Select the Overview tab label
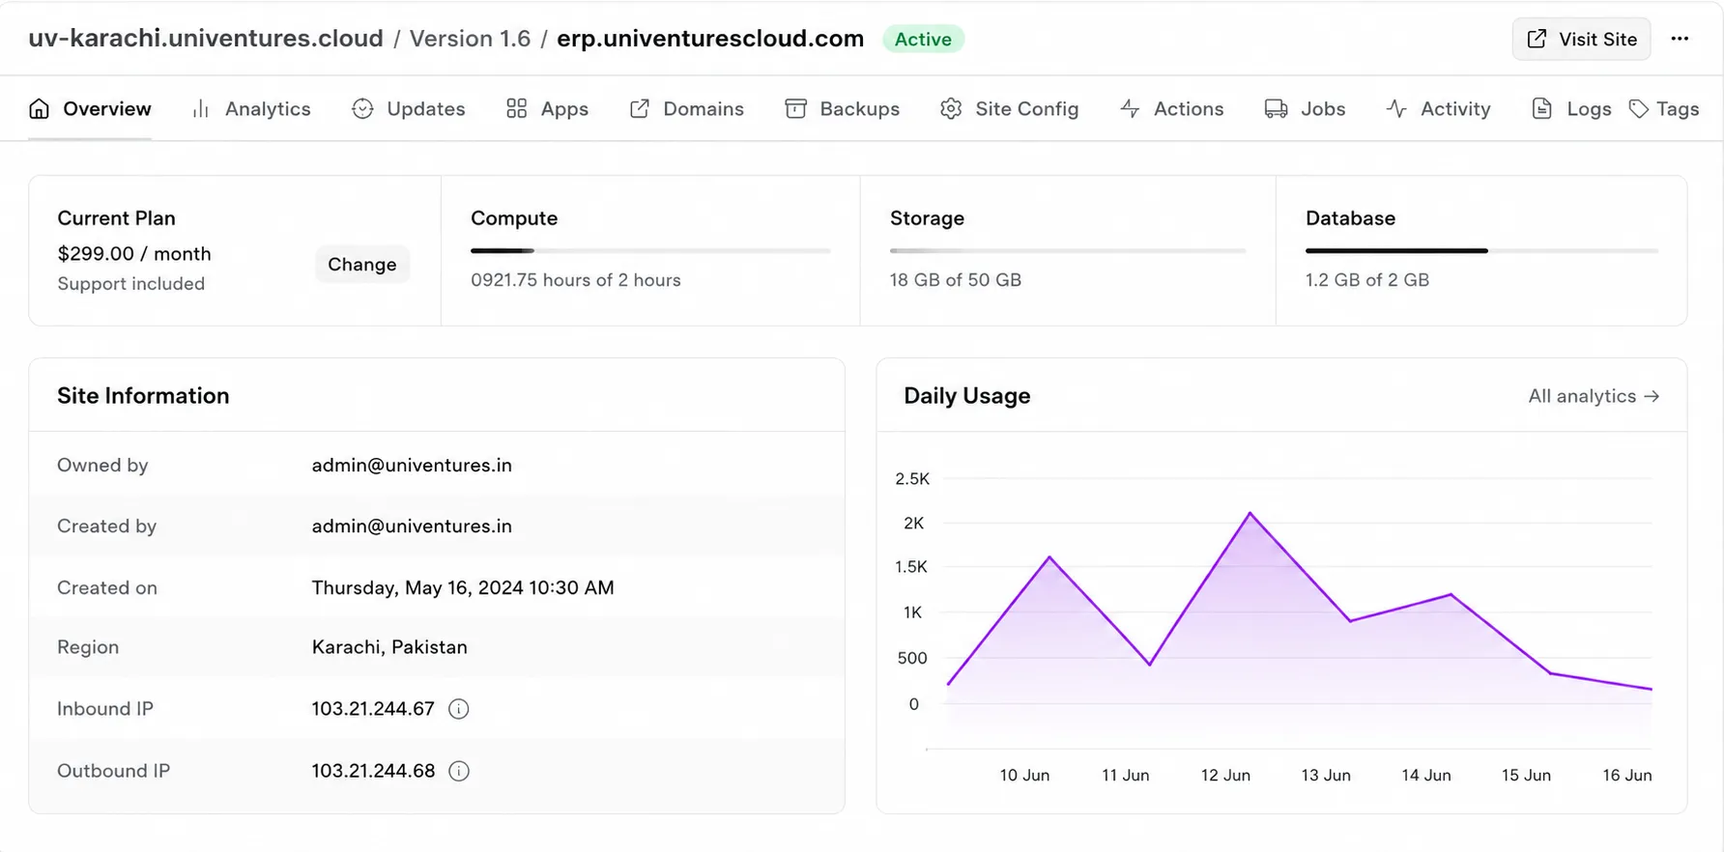 pos(107,109)
